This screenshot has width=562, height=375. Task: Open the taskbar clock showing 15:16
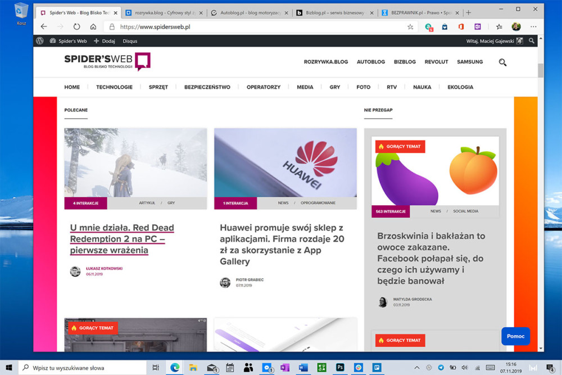point(511,368)
